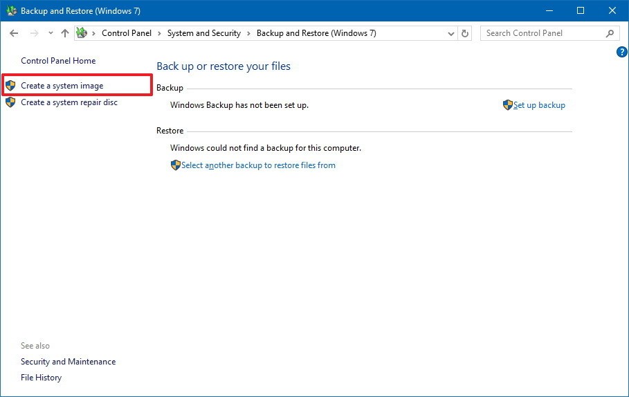The width and height of the screenshot is (629, 397).
Task: Click the search magnifier icon
Action: coord(610,33)
